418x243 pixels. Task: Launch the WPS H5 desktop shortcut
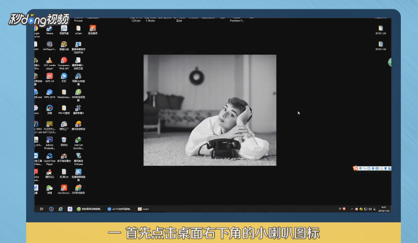(50, 78)
